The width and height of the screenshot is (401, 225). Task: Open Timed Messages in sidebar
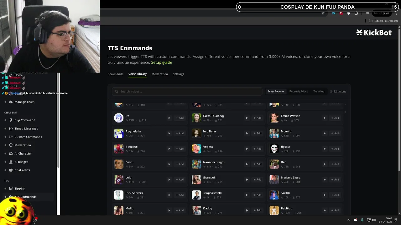26,128
